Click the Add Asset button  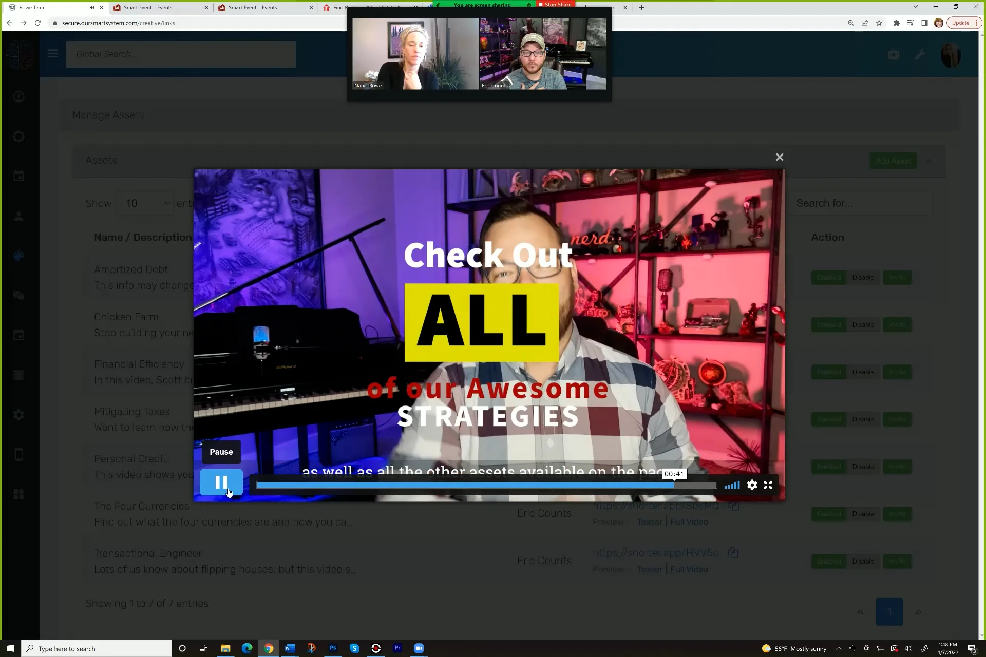pos(894,161)
